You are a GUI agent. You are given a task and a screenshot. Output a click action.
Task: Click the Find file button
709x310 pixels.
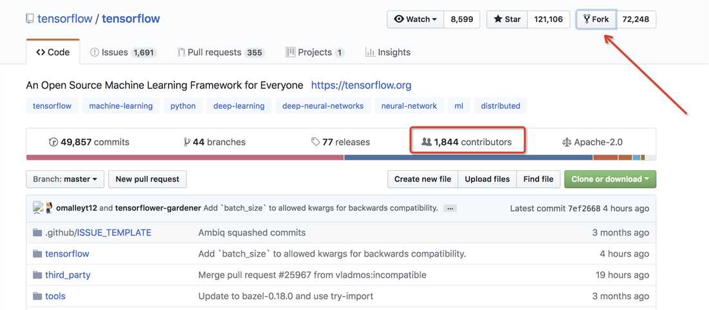point(539,179)
